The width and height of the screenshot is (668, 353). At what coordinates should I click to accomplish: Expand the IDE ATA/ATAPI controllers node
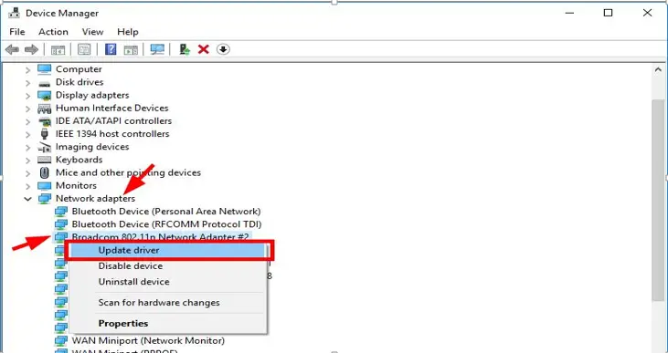pos(27,121)
